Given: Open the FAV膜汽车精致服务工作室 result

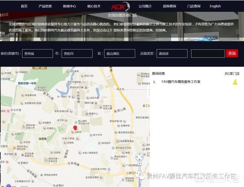Looking at the screenshot, I should (x=181, y=82).
